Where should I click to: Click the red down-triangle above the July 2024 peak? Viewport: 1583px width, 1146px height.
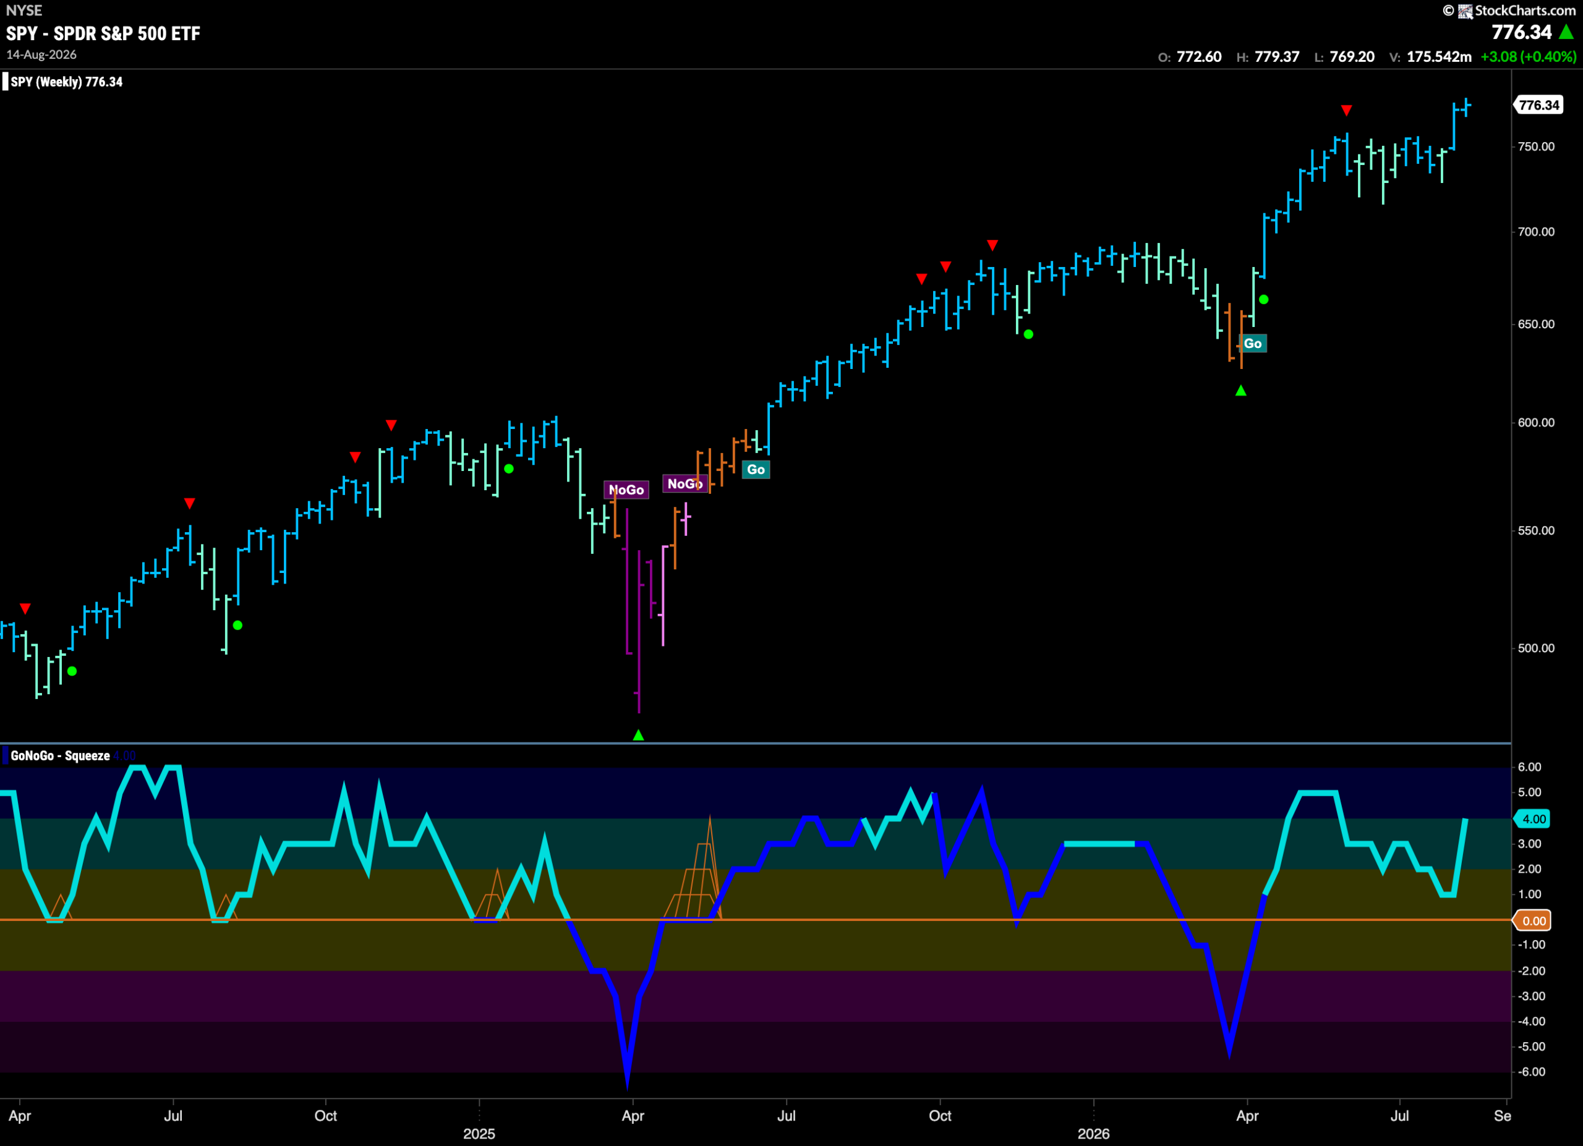click(x=189, y=503)
